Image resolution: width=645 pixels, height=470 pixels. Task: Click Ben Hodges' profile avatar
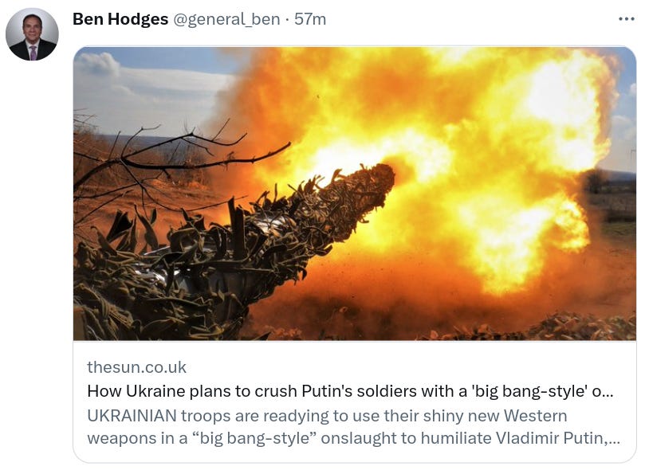32,34
